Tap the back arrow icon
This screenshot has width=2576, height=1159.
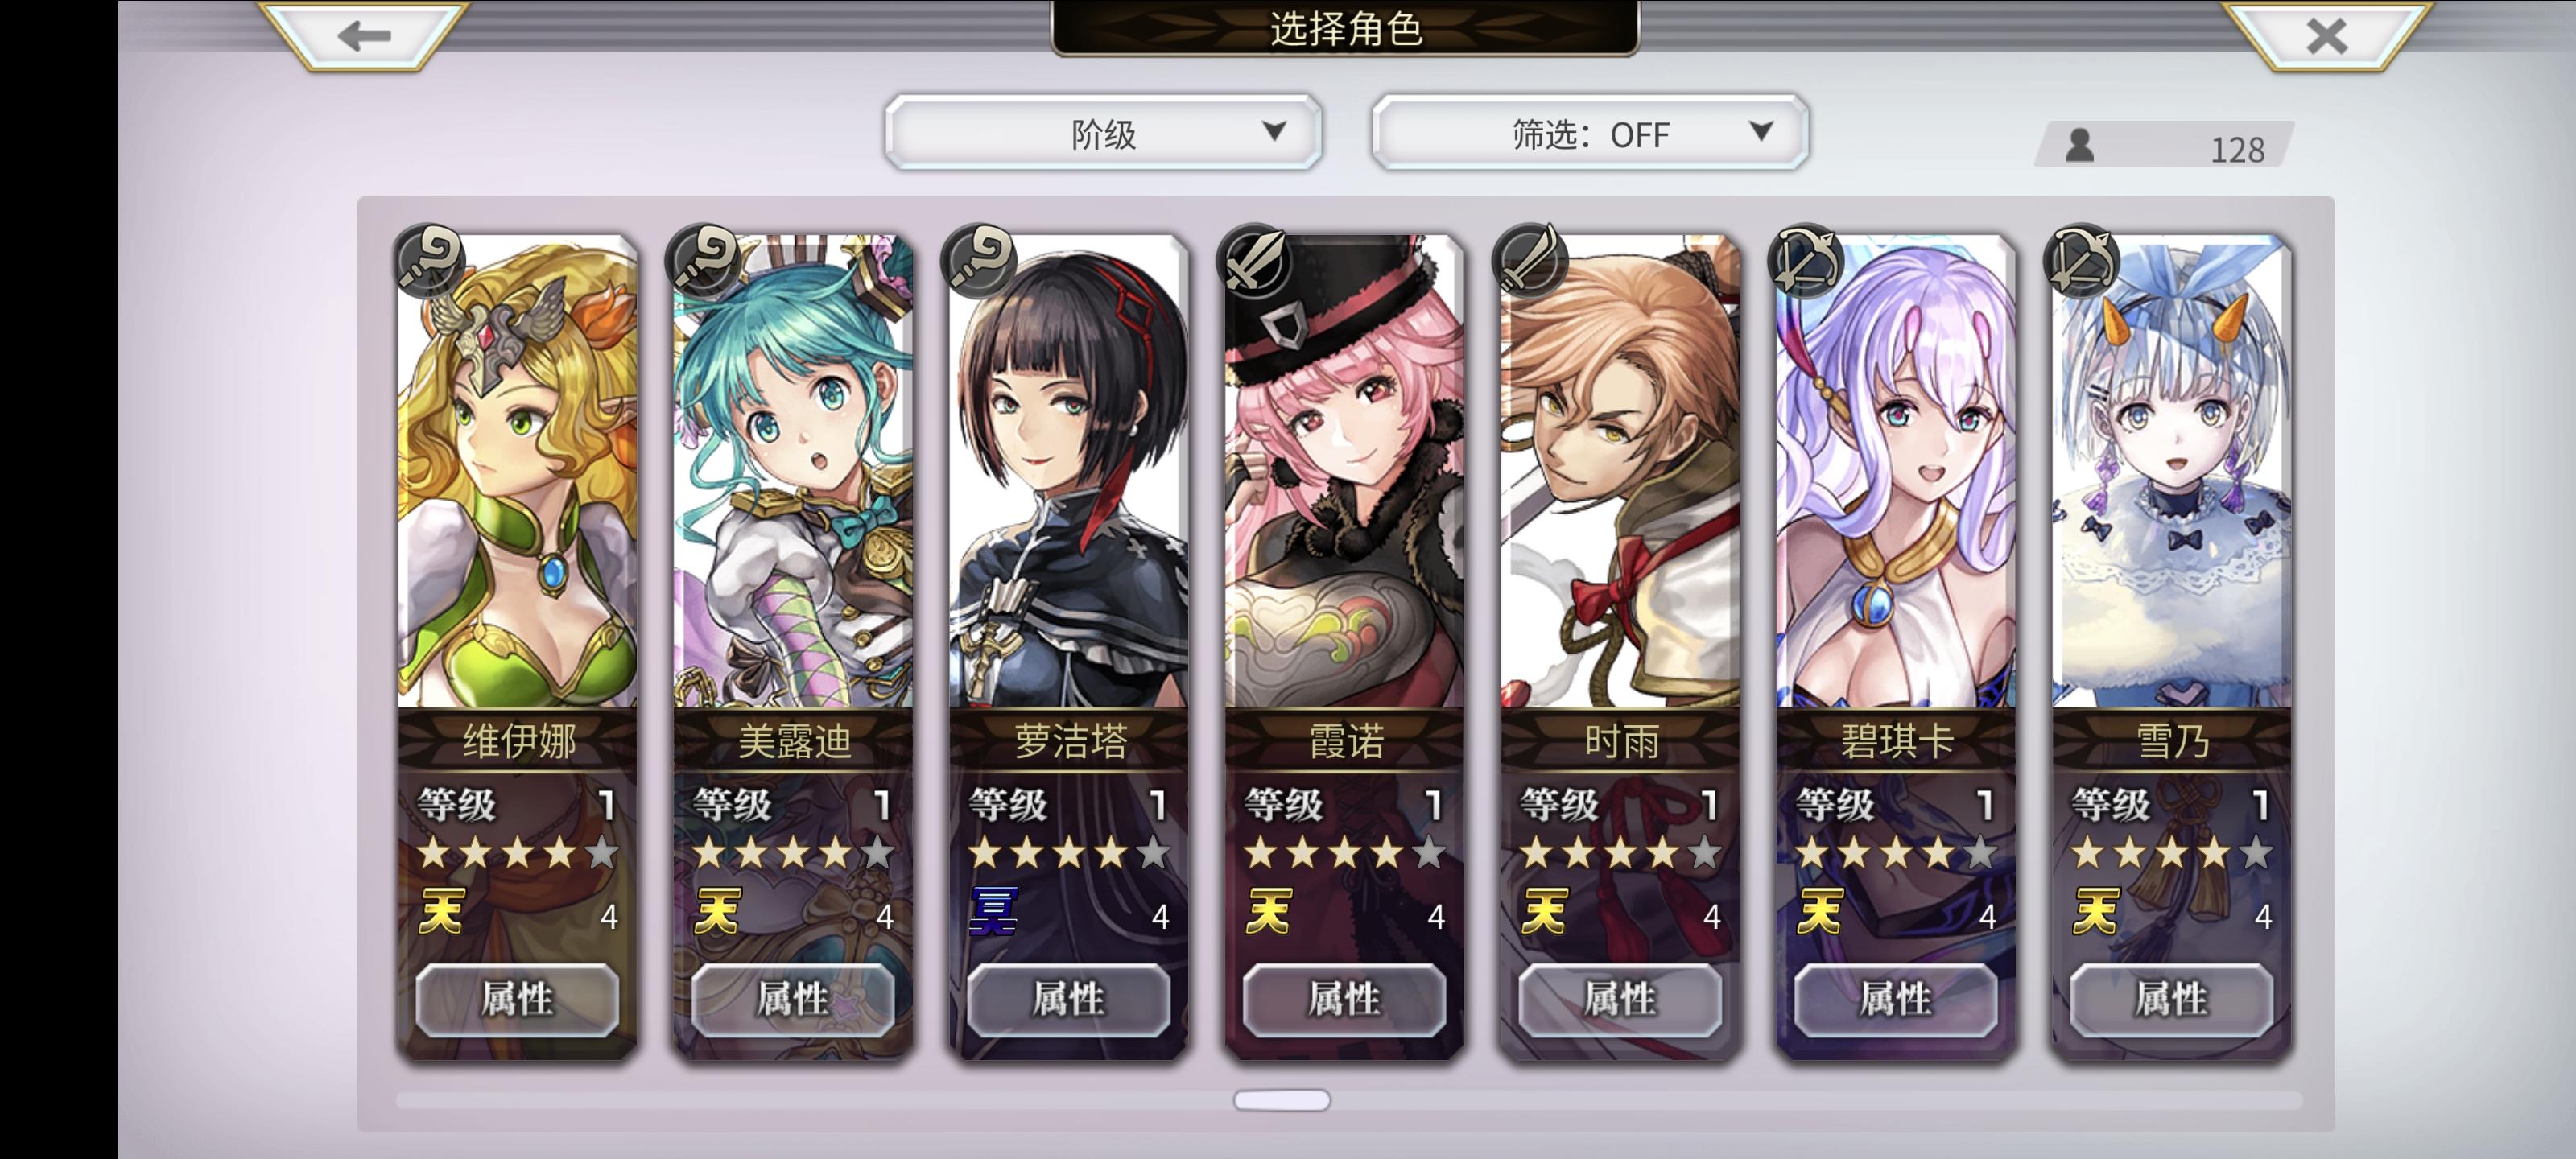tap(363, 37)
